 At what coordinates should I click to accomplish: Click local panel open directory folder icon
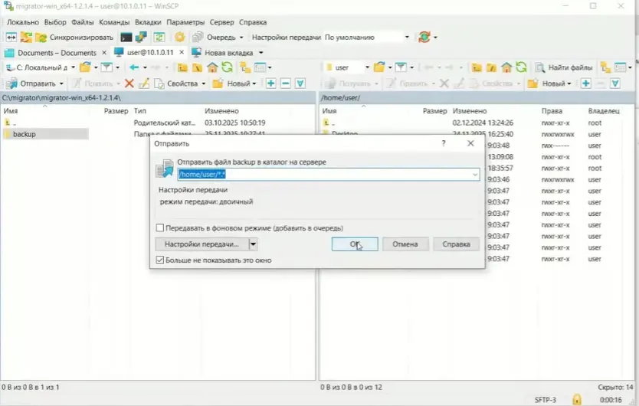85,67
